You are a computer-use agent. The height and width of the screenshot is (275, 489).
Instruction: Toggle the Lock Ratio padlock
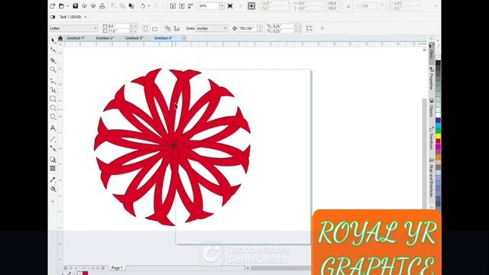[x=348, y=6]
